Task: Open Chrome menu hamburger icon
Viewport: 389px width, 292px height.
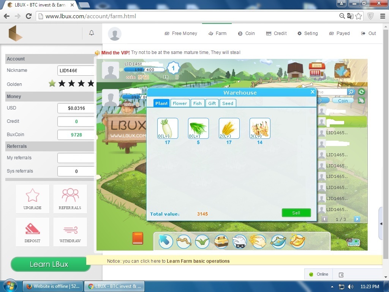Action: tap(383, 16)
